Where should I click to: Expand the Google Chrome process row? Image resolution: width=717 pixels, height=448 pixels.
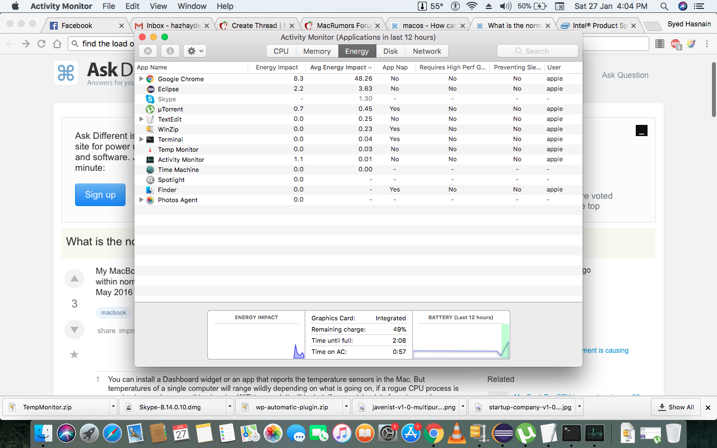click(x=141, y=79)
